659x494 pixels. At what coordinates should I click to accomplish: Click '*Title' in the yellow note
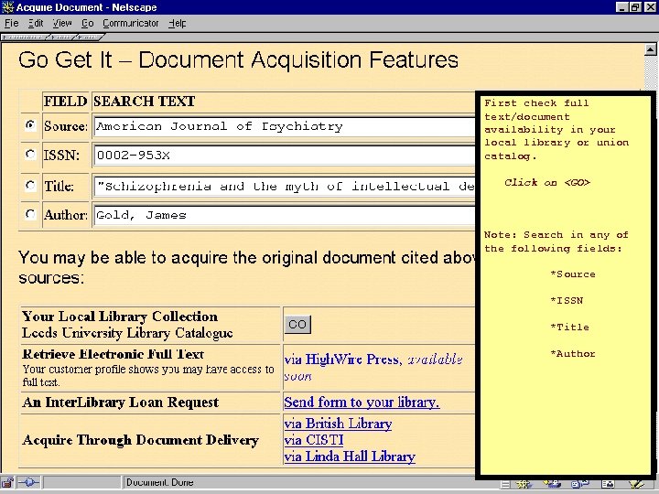coord(569,328)
